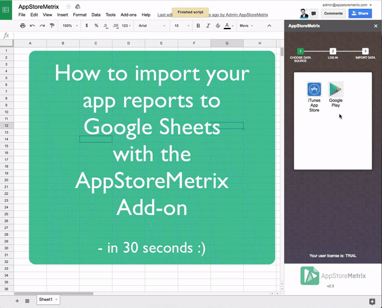The image size is (382, 308).
Task: Collapse the toolbar with the up chevron
Action: pos(269,25)
